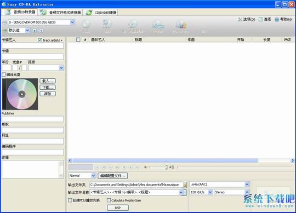Open the 查看 menu
This screenshot has width=296, height=213.
pos(265,19)
